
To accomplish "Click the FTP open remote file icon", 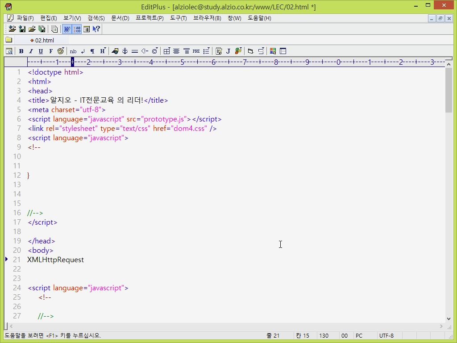I will click(12, 29).
